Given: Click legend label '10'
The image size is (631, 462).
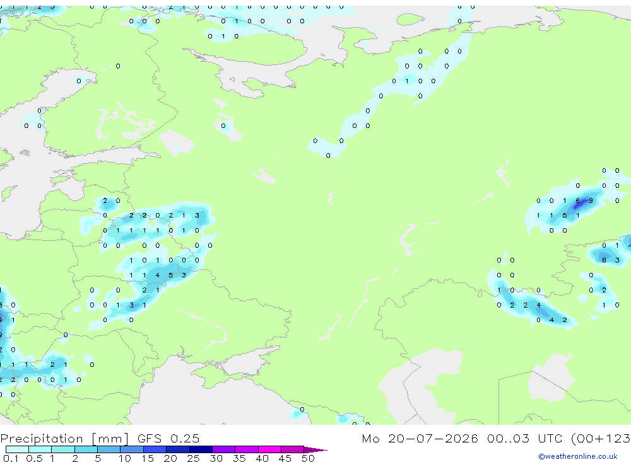Looking at the screenshot, I should click(x=125, y=458).
